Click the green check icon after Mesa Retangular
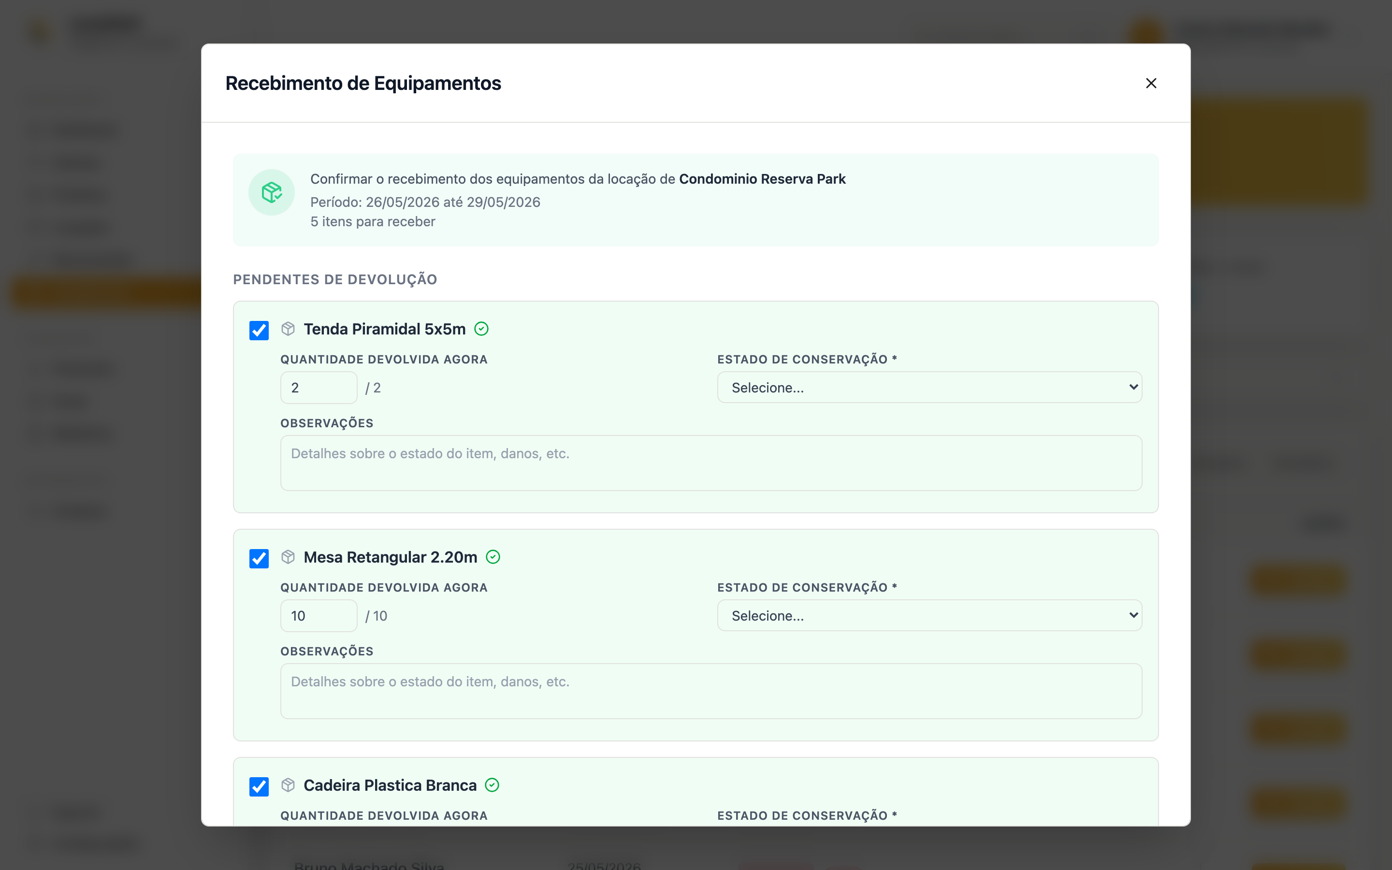Viewport: 1392px width, 870px height. 493,557
